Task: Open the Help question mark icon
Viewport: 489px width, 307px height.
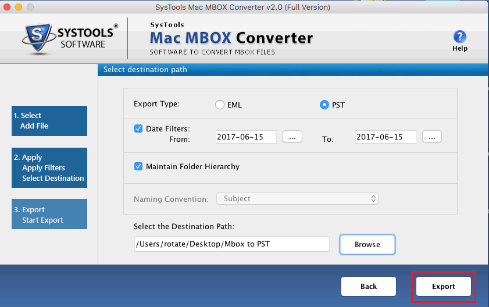Action: click(x=459, y=37)
